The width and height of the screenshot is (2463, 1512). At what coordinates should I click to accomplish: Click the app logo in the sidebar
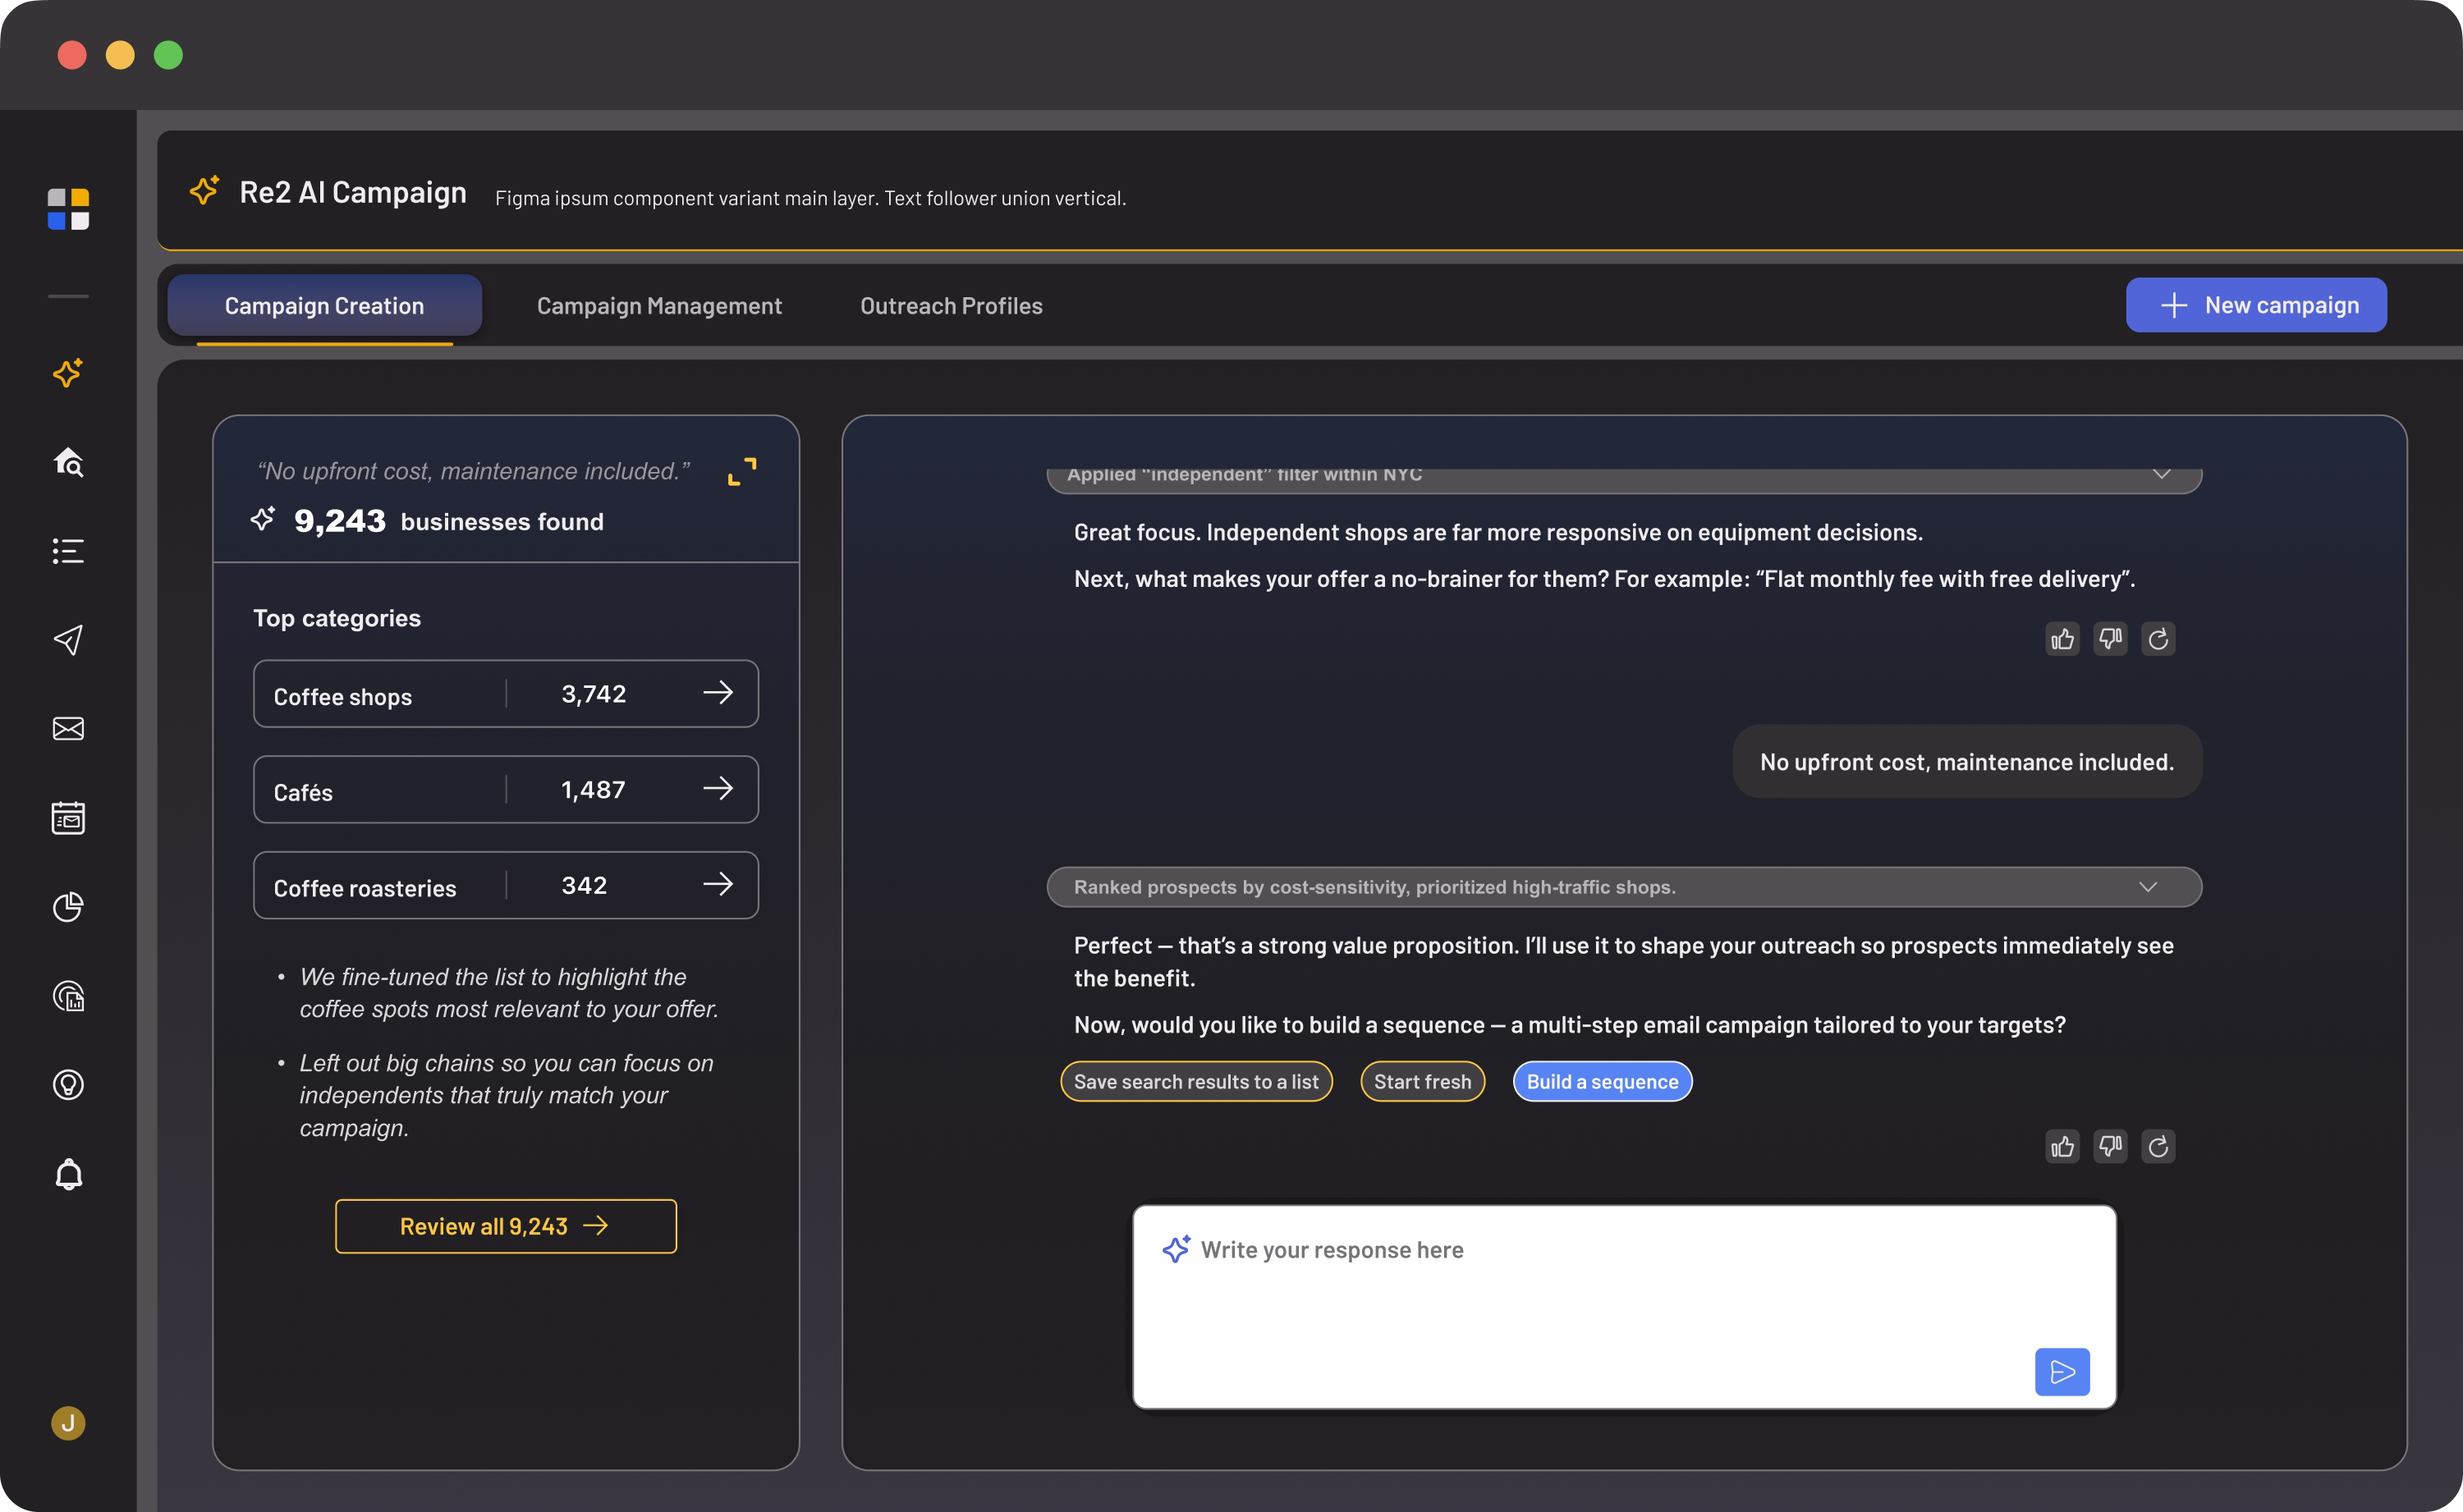(68, 209)
